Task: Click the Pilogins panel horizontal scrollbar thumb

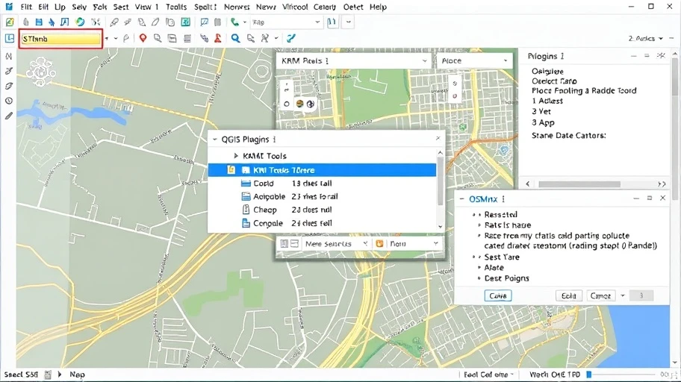Action: point(579,184)
